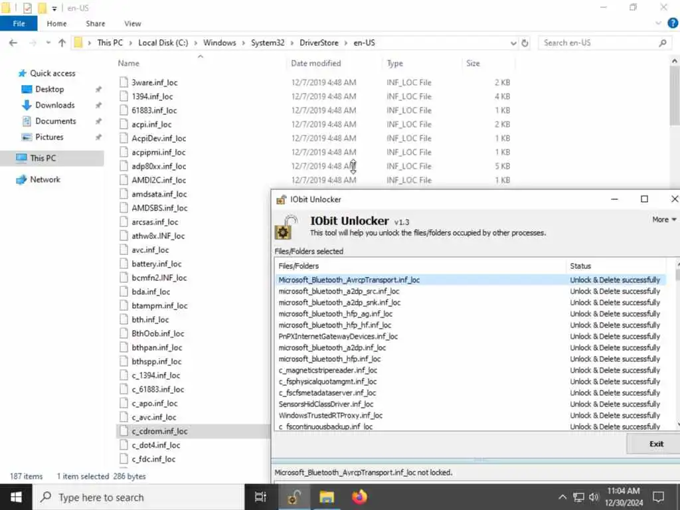Screen dimensions: 680x510
Task: Select the bth.inf_loc file icon
Action: [124, 319]
